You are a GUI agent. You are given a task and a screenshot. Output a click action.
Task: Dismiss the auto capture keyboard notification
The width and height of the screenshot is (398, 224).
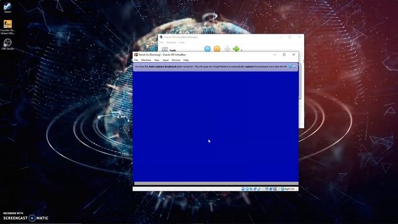[x=290, y=67]
